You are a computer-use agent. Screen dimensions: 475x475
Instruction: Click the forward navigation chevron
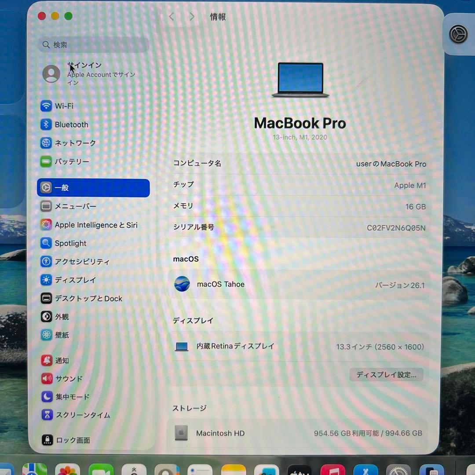coord(192,16)
